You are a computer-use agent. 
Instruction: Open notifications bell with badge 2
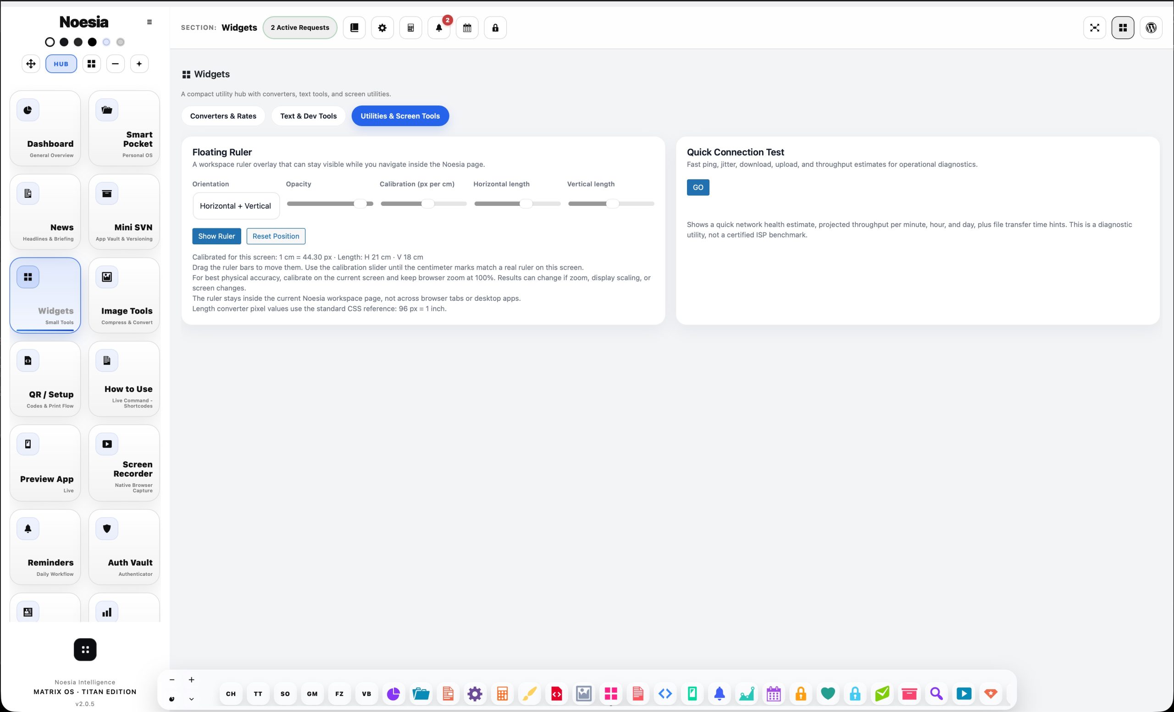(439, 28)
